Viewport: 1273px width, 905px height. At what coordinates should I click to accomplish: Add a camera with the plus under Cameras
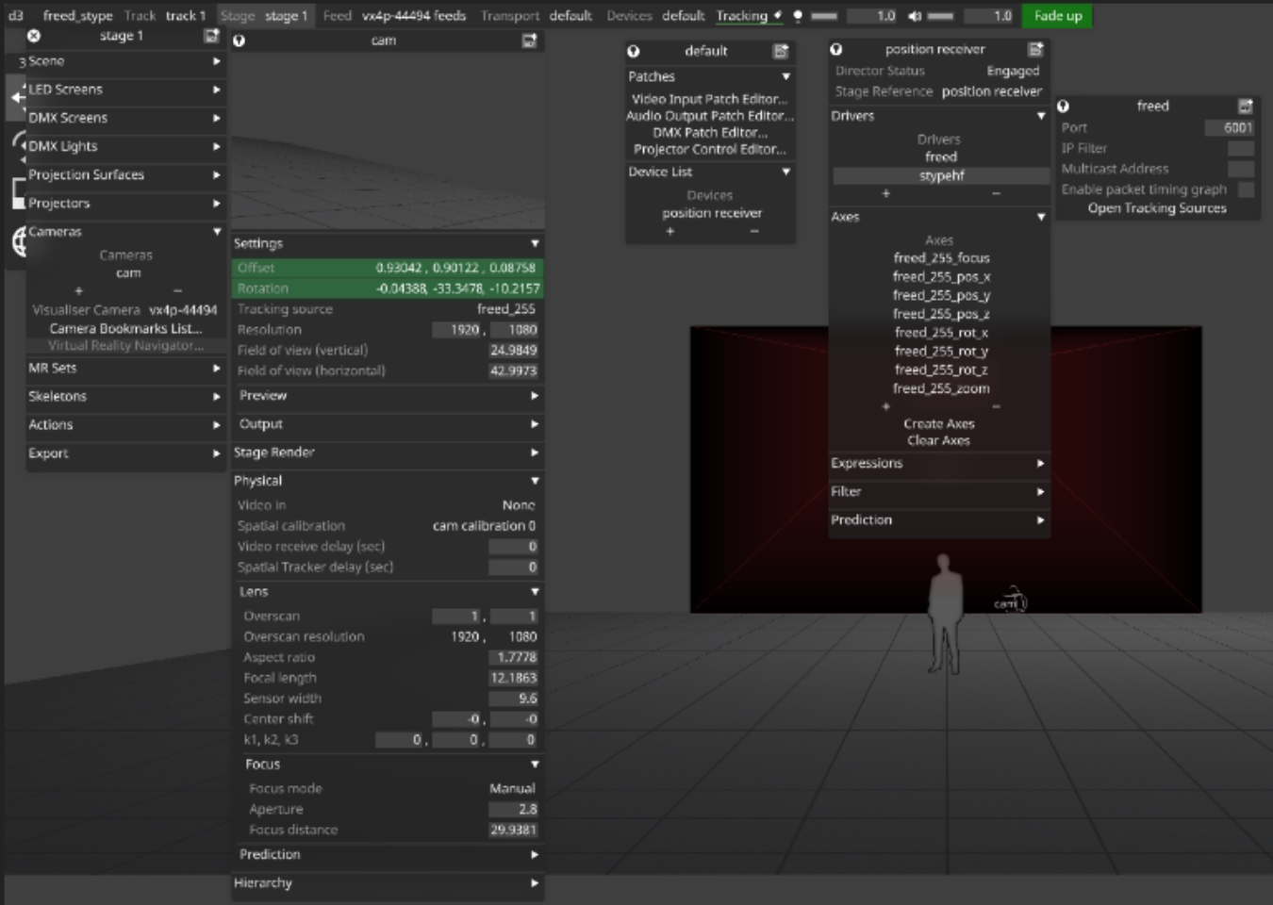pos(78,291)
